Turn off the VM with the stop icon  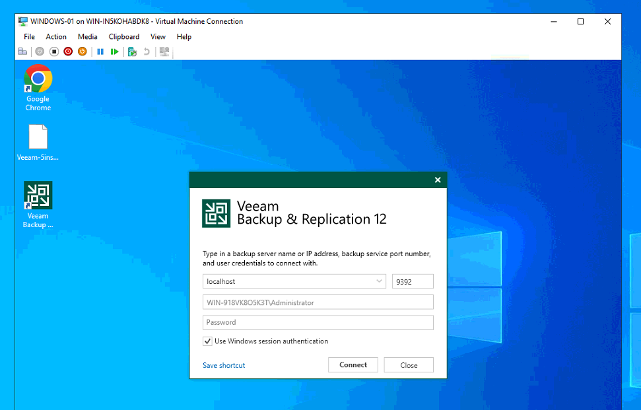[x=54, y=51]
